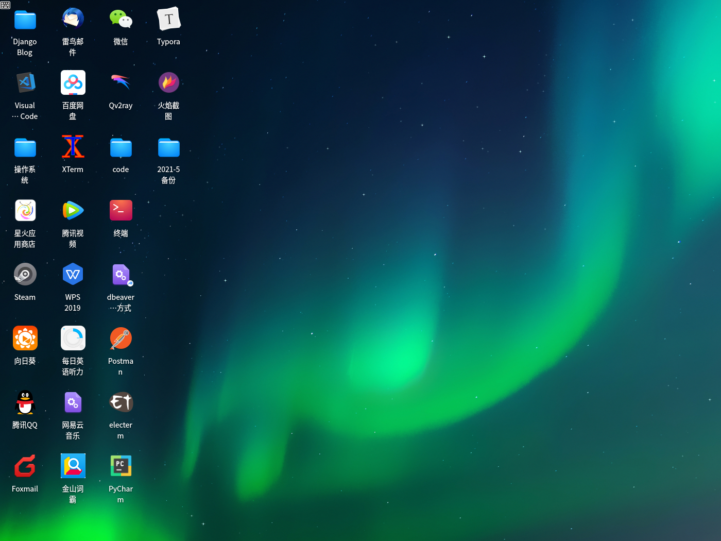
Task: Open Spark Store (星火应用商店)
Action: 25,211
